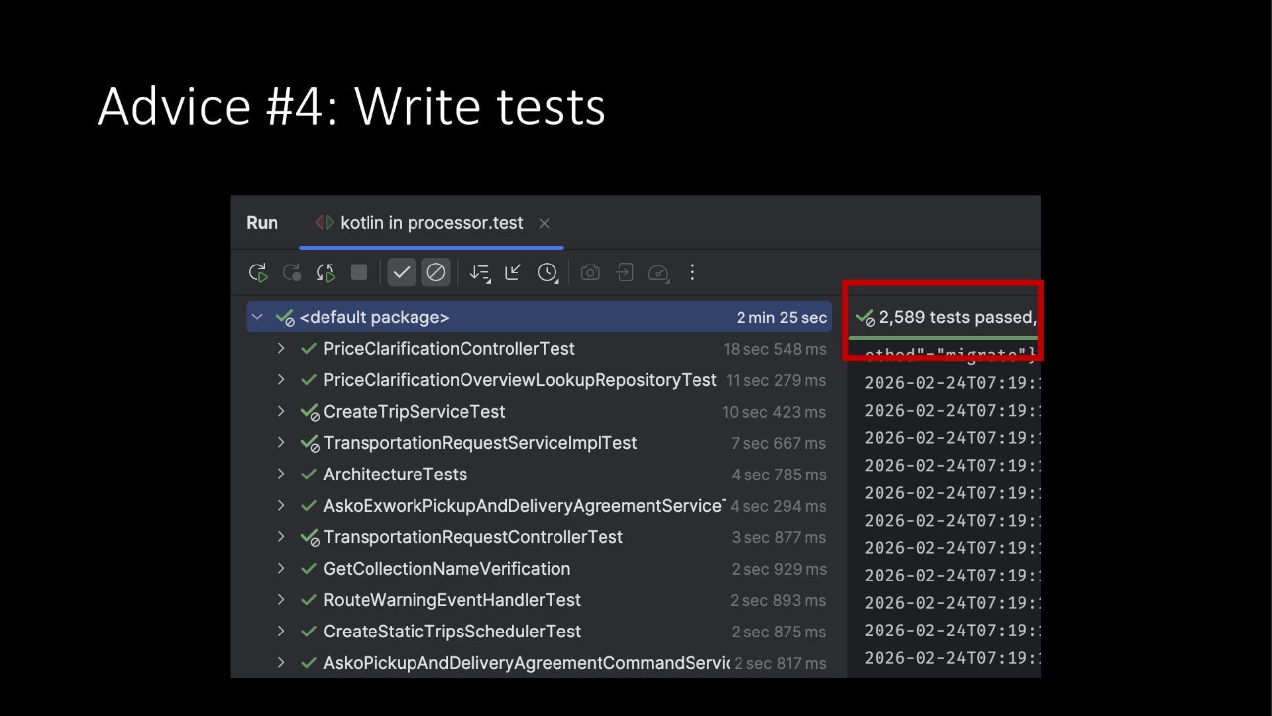Expand ArchitectureTests tree node
The image size is (1272, 716).
[281, 474]
